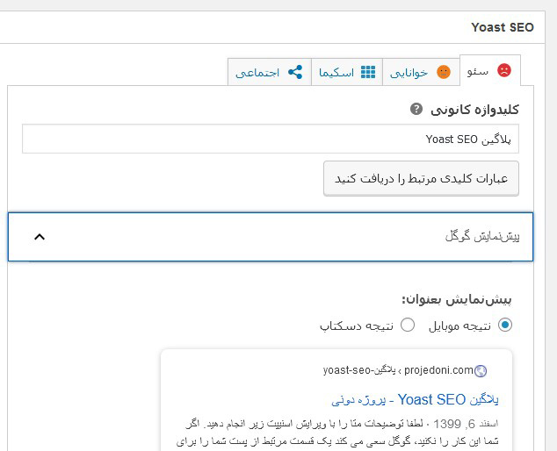557x451 pixels.
Task: Collapse the پیش‌نمایش گوگل section header
Action: pos(271,237)
